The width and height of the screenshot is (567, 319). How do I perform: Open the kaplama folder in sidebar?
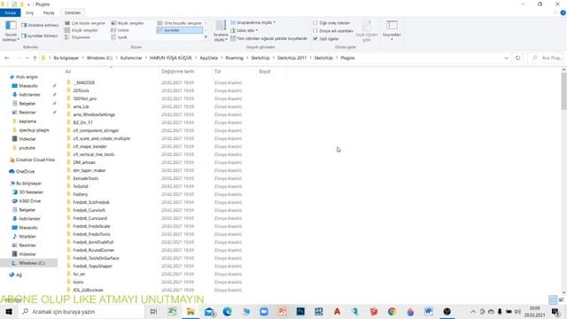(27, 121)
